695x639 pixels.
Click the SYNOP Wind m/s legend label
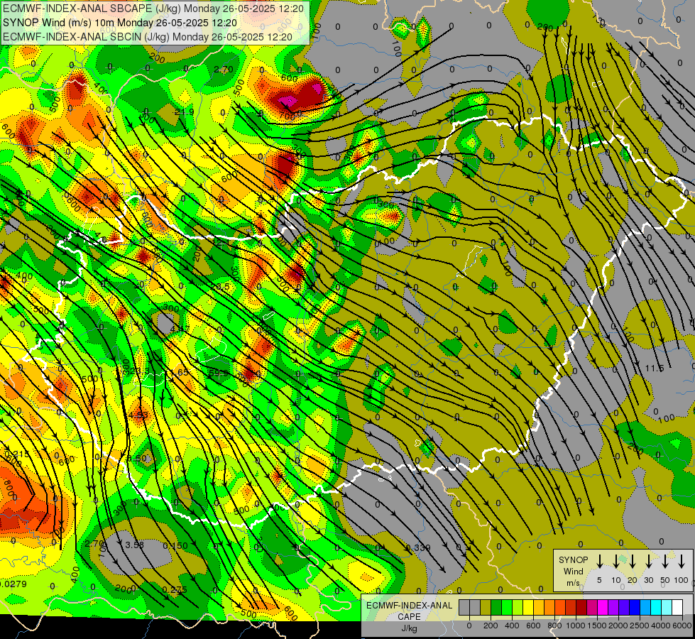(573, 571)
